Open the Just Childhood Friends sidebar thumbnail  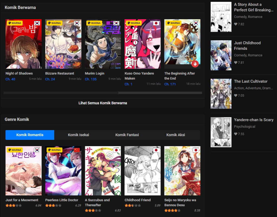[x=221, y=55]
